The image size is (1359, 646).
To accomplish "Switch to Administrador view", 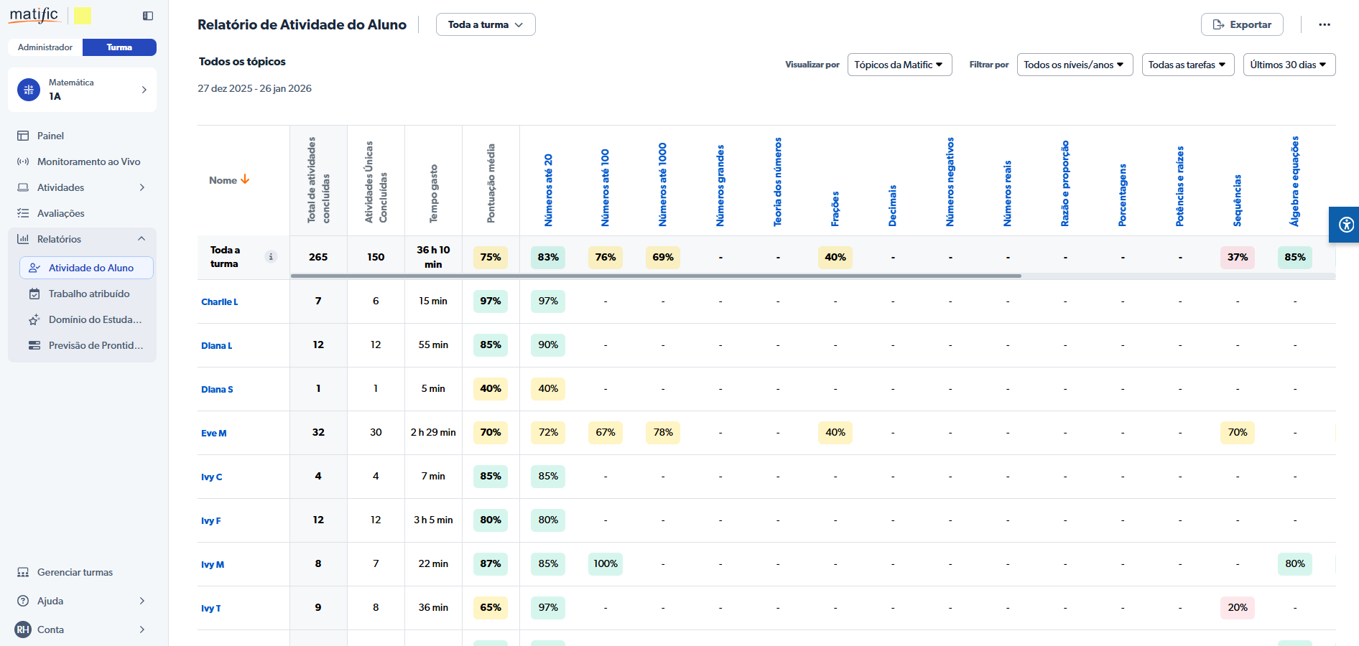I will pyautogui.click(x=45, y=47).
